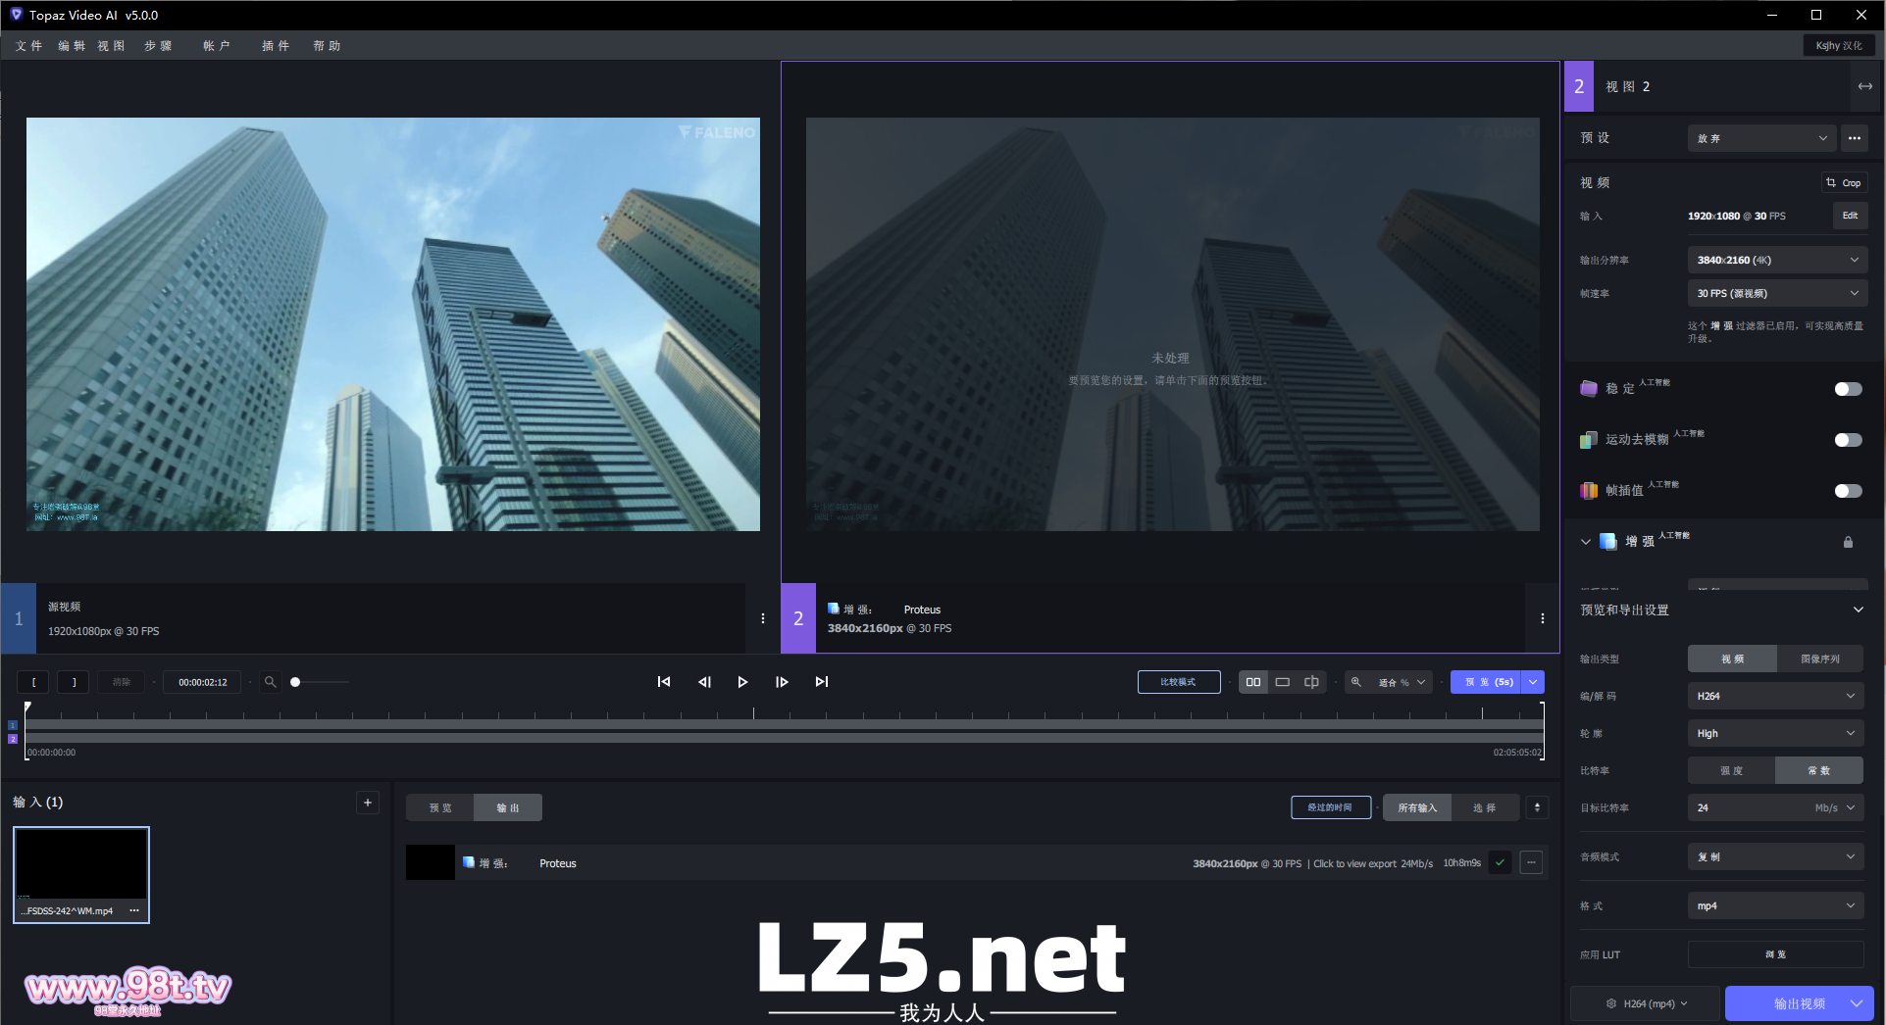Collapse the 预览和导出设置 section
Image resolution: width=1886 pixels, height=1025 pixels.
1858,610
